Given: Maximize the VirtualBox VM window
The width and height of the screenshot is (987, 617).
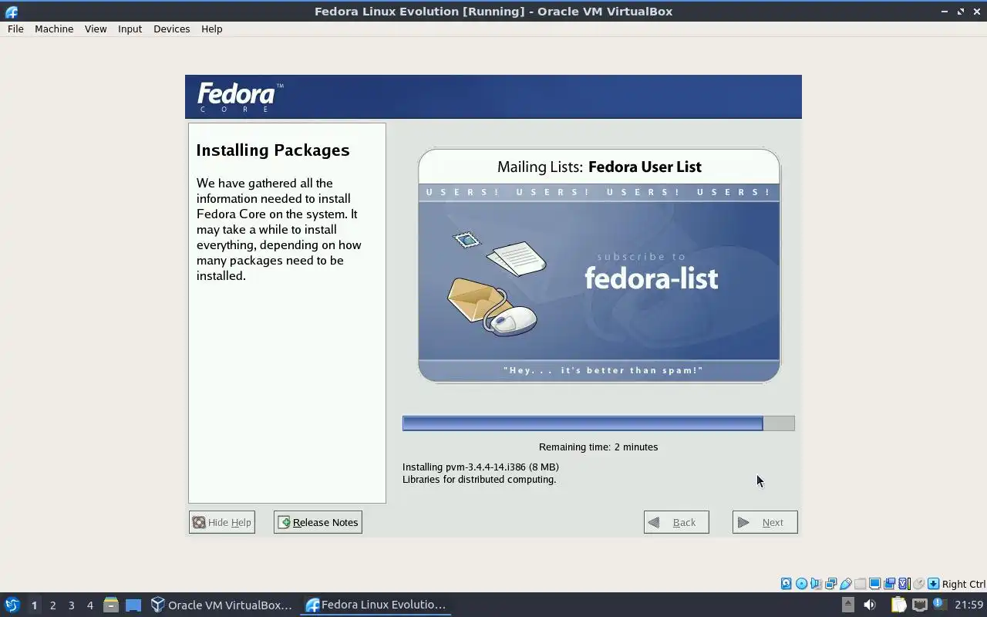Looking at the screenshot, I should point(961,12).
